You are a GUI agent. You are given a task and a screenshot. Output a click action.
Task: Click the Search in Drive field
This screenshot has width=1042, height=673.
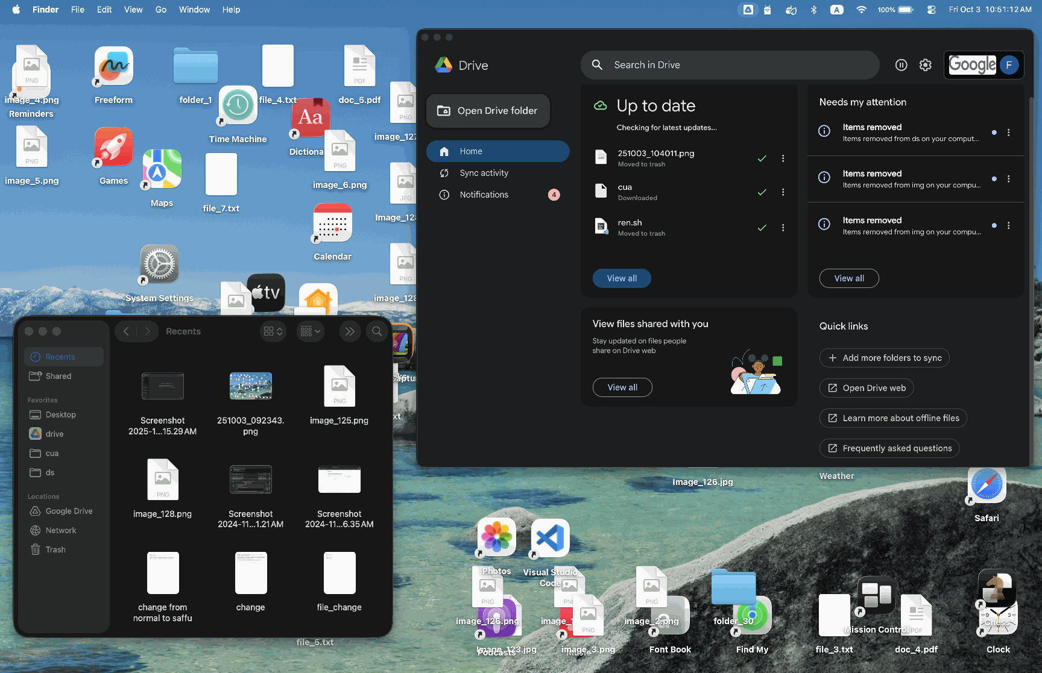730,65
